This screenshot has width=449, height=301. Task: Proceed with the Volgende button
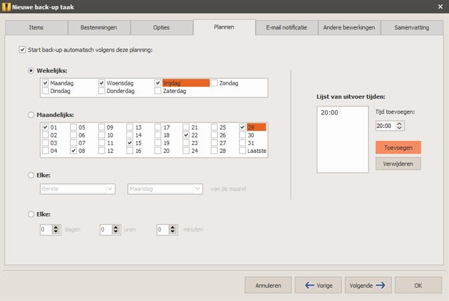pyautogui.click(x=368, y=285)
